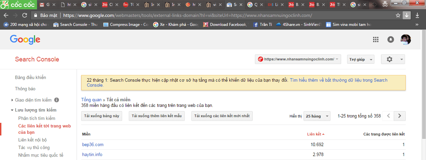Open the haytin.info domain link

point(92,155)
